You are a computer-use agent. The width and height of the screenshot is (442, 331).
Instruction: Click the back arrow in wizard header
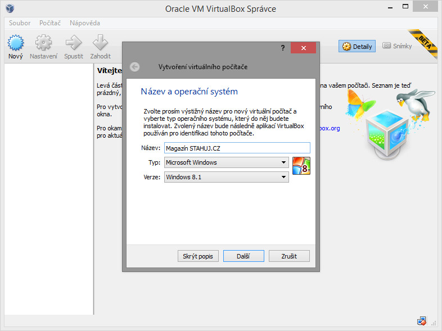coord(135,67)
